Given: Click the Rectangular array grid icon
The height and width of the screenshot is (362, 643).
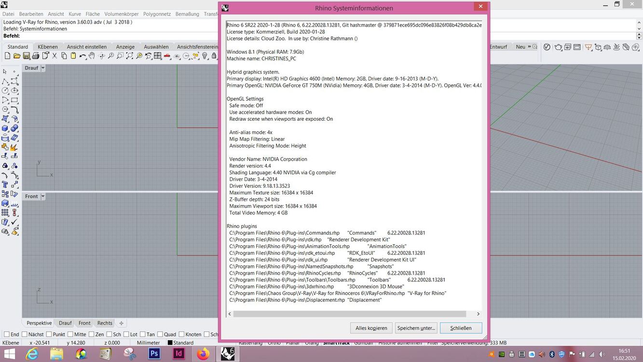Looking at the screenshot, I should [5, 212].
